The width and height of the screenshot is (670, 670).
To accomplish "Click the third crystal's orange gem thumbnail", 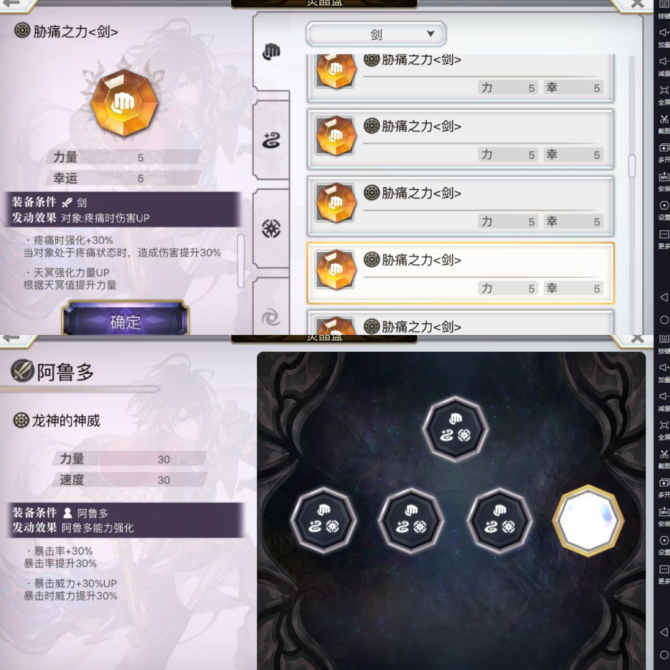I will (x=336, y=202).
